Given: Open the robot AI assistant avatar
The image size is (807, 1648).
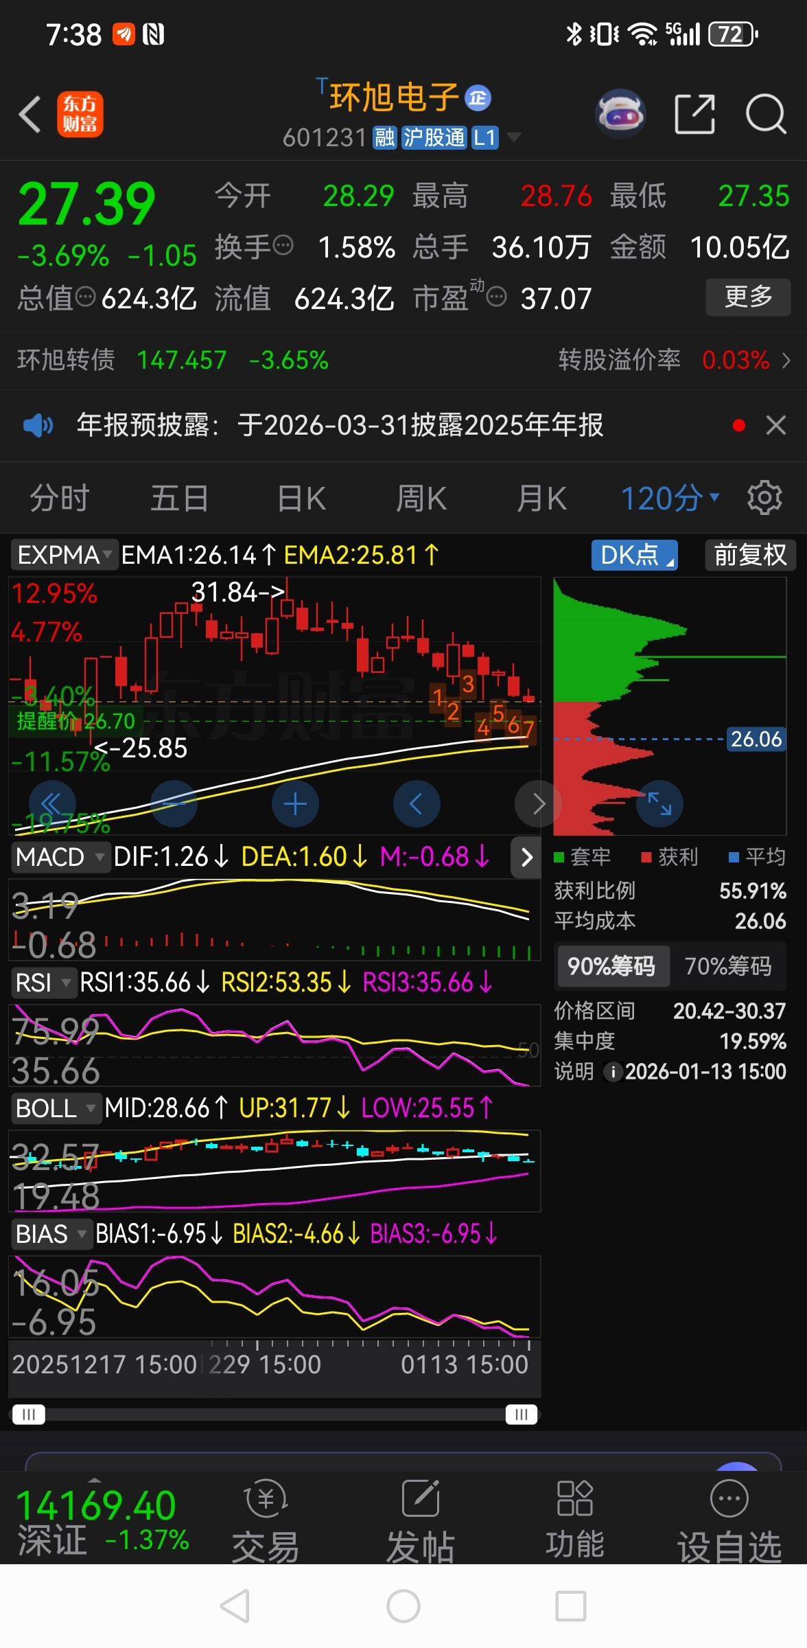Looking at the screenshot, I should click(621, 113).
